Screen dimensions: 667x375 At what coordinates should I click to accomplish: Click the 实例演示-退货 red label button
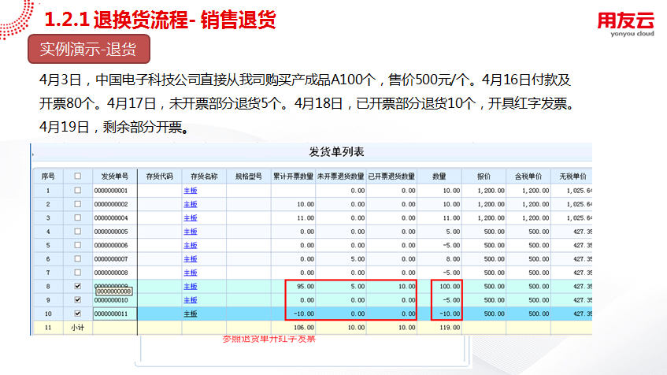[88, 50]
